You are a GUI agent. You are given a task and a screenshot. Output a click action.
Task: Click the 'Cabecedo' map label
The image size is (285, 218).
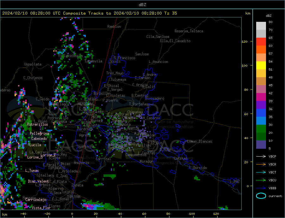coord(39,139)
